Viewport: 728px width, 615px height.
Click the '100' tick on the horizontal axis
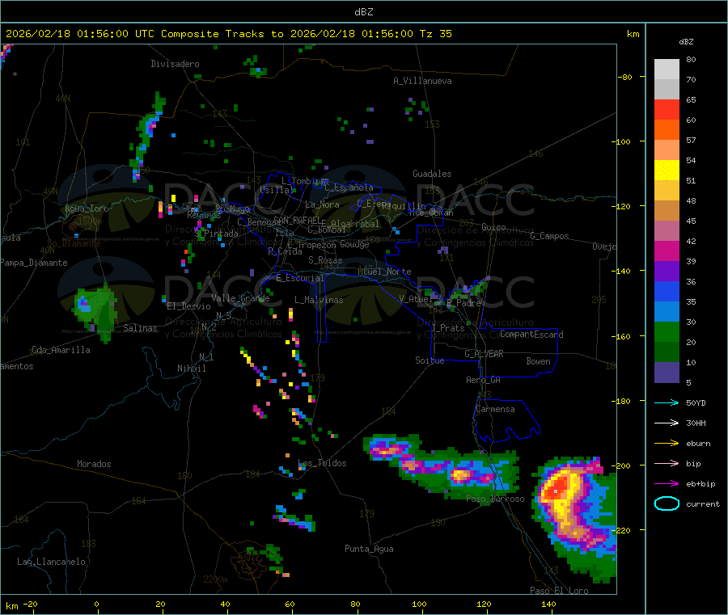[x=419, y=604]
